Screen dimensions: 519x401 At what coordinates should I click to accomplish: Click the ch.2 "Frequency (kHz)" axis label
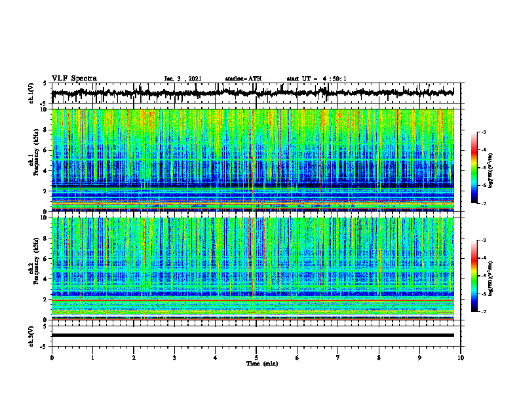tap(36, 261)
